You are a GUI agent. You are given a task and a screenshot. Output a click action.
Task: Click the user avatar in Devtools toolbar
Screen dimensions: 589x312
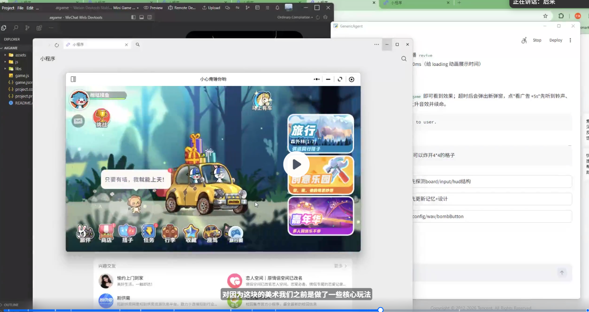point(289,7)
